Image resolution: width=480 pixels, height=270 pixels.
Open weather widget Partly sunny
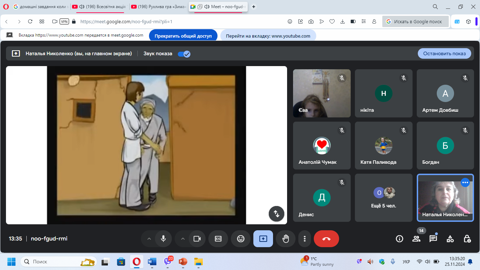[318, 262]
